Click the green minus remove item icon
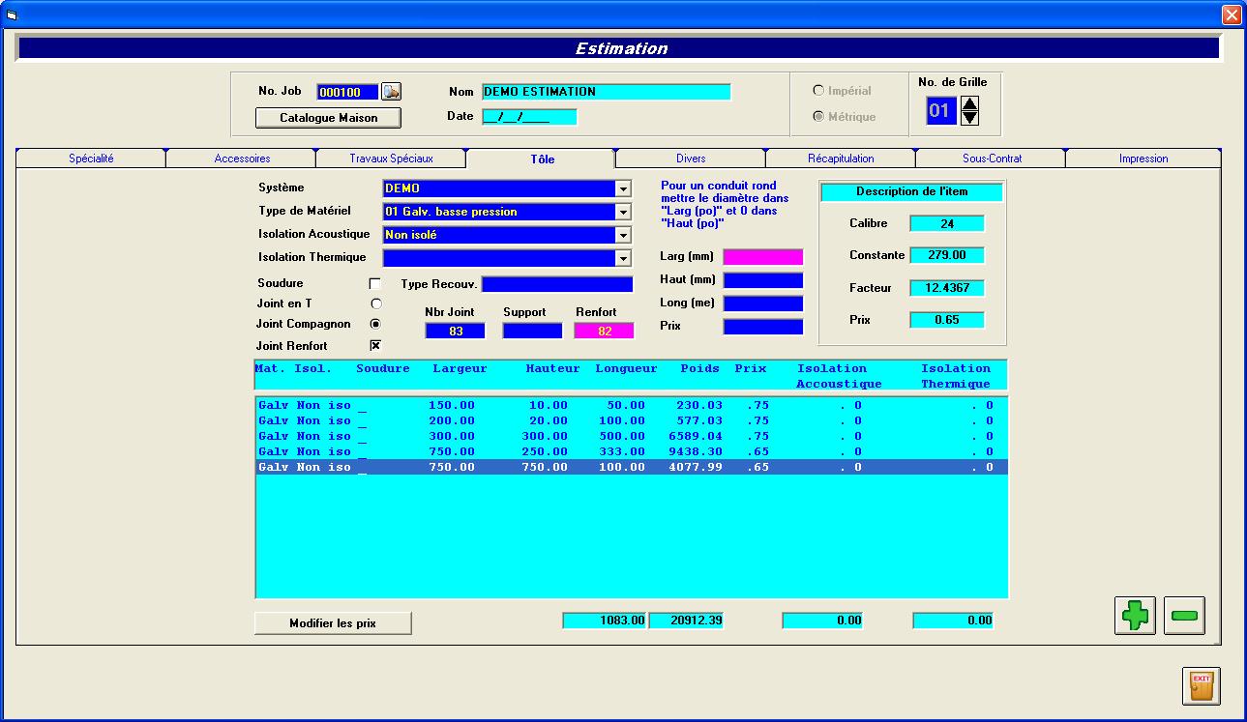This screenshot has width=1247, height=722. (1184, 615)
